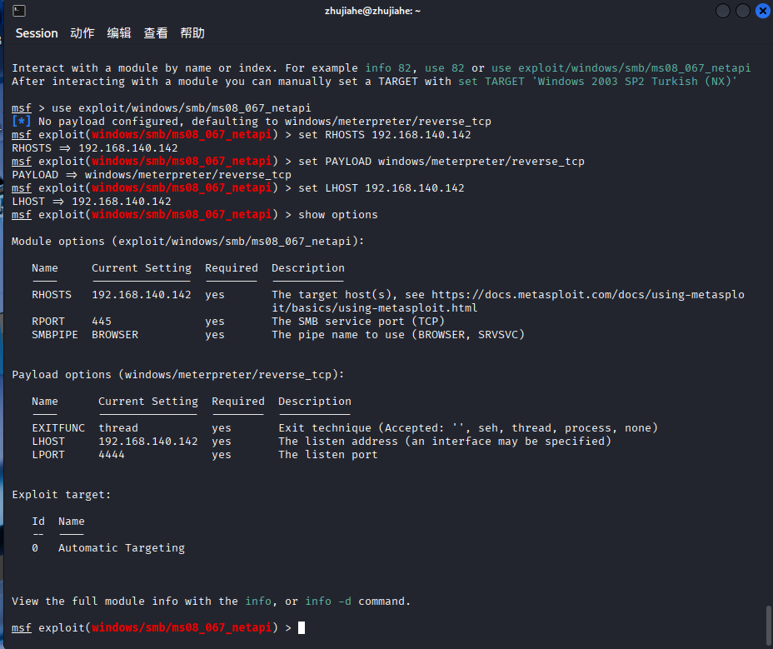The image size is (773, 649).
Task: Click 'The SMB service port (TCP)' description
Action: tap(358, 321)
